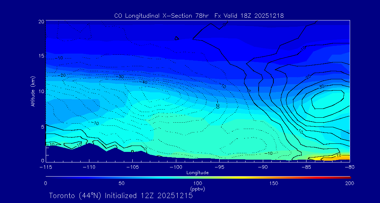Click the 200 value at the colorbar end
This screenshot has width=380, height=203.
pos(349,183)
